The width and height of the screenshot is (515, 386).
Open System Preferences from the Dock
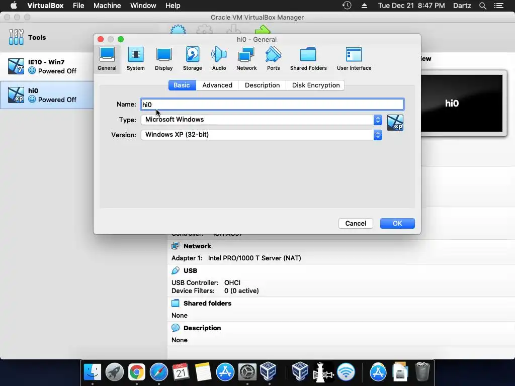point(247,372)
